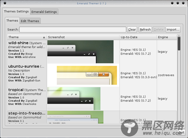Click the 'zootreeves' engine cell
This screenshot has height=138, width=188.
click(x=166, y=75)
